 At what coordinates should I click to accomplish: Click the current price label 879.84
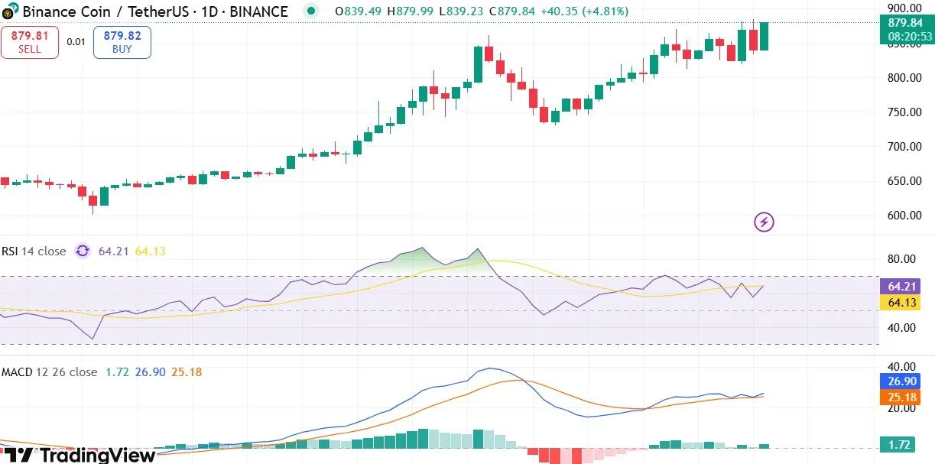click(x=910, y=24)
